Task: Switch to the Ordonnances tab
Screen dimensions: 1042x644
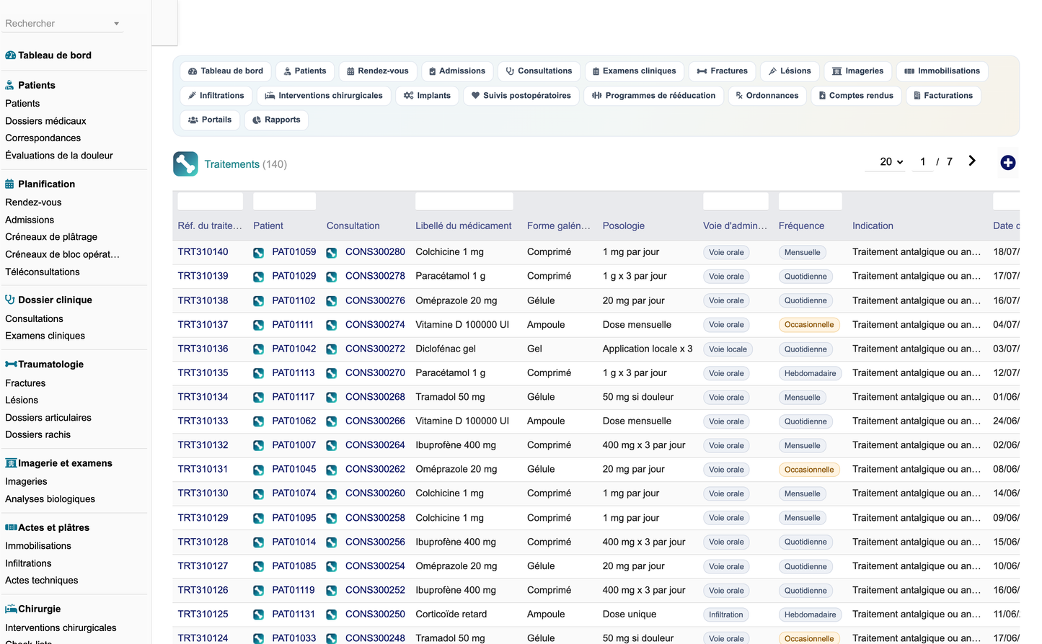Action: coord(767,96)
